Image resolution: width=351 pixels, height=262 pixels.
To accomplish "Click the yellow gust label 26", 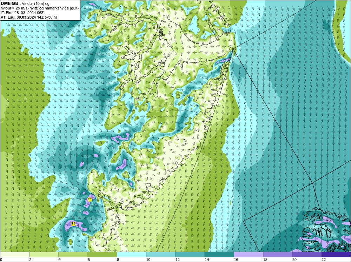I will click(x=73, y=223).
